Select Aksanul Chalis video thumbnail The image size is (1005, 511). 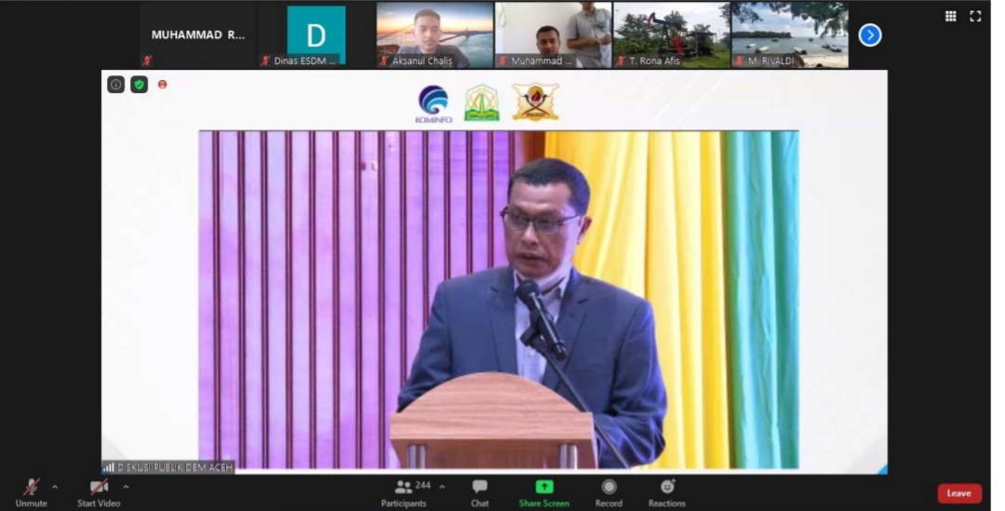pyautogui.click(x=435, y=34)
